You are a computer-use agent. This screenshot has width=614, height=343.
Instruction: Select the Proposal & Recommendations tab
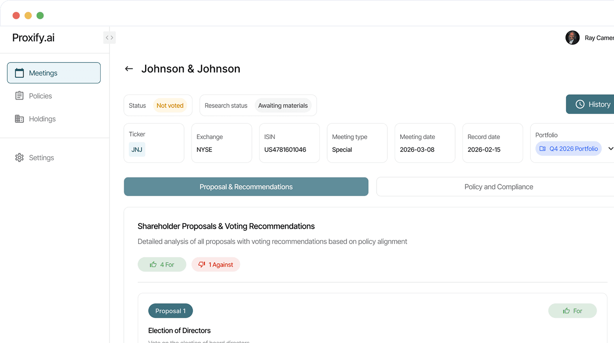246,187
